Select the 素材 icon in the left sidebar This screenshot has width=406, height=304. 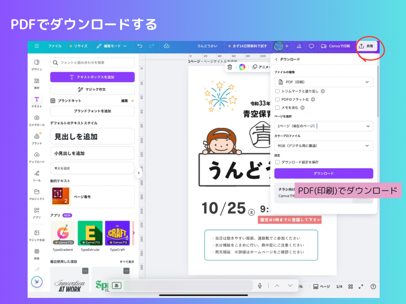(x=37, y=81)
